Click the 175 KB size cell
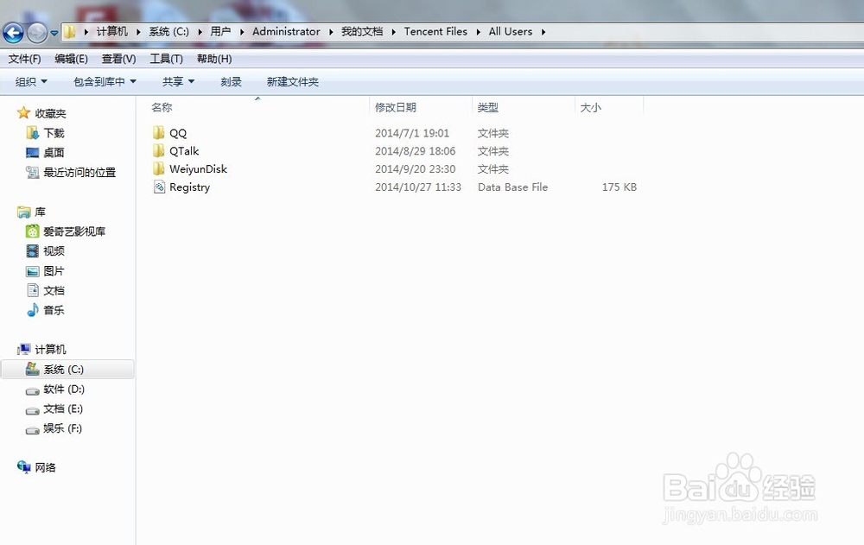This screenshot has height=545, width=864. [x=619, y=187]
